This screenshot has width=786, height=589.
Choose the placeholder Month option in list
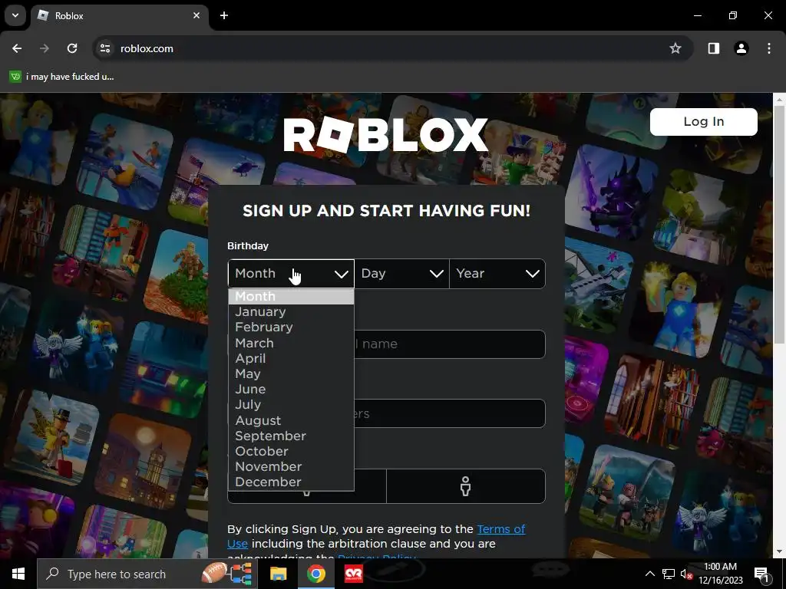[291, 297]
